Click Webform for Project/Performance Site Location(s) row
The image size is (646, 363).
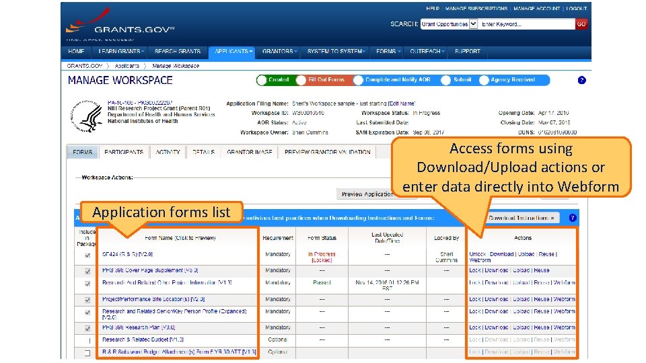tap(564, 299)
